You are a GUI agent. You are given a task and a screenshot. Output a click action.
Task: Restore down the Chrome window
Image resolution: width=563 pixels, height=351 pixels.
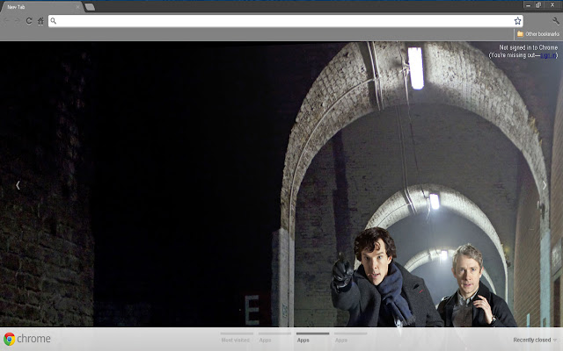[538, 5]
